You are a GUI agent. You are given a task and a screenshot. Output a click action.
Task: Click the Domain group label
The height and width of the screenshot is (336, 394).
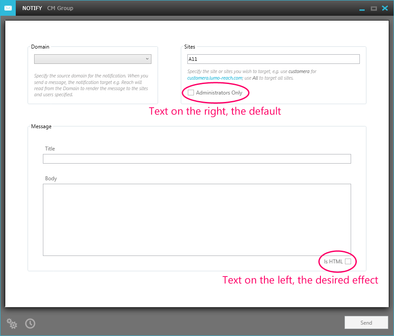pyautogui.click(x=40, y=47)
